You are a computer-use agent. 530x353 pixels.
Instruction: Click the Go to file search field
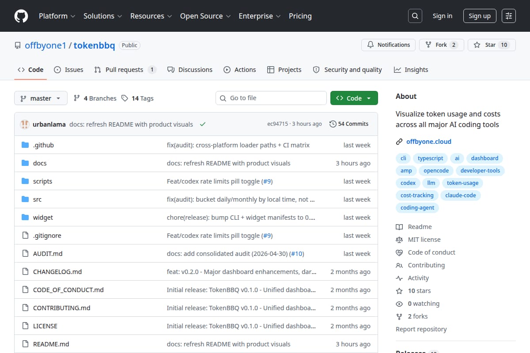[271, 98]
